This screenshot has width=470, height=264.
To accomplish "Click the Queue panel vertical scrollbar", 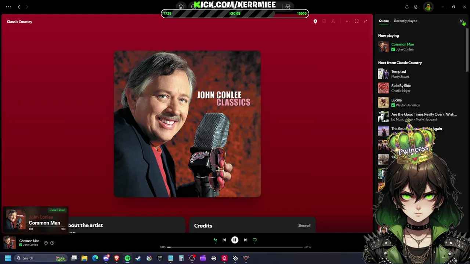I will [467, 49].
